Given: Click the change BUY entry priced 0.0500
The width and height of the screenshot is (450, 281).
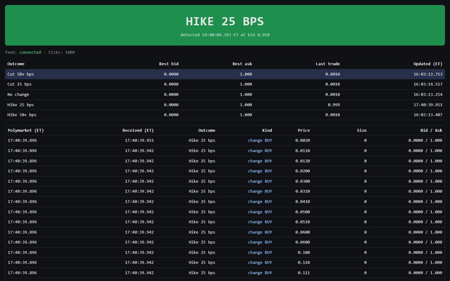Looking at the screenshot, I should point(260,212).
